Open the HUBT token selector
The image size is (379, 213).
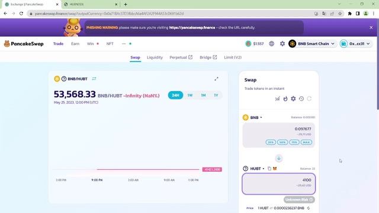(253, 169)
